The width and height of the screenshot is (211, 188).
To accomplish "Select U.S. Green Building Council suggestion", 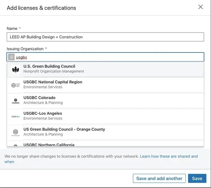I will pos(105,69).
